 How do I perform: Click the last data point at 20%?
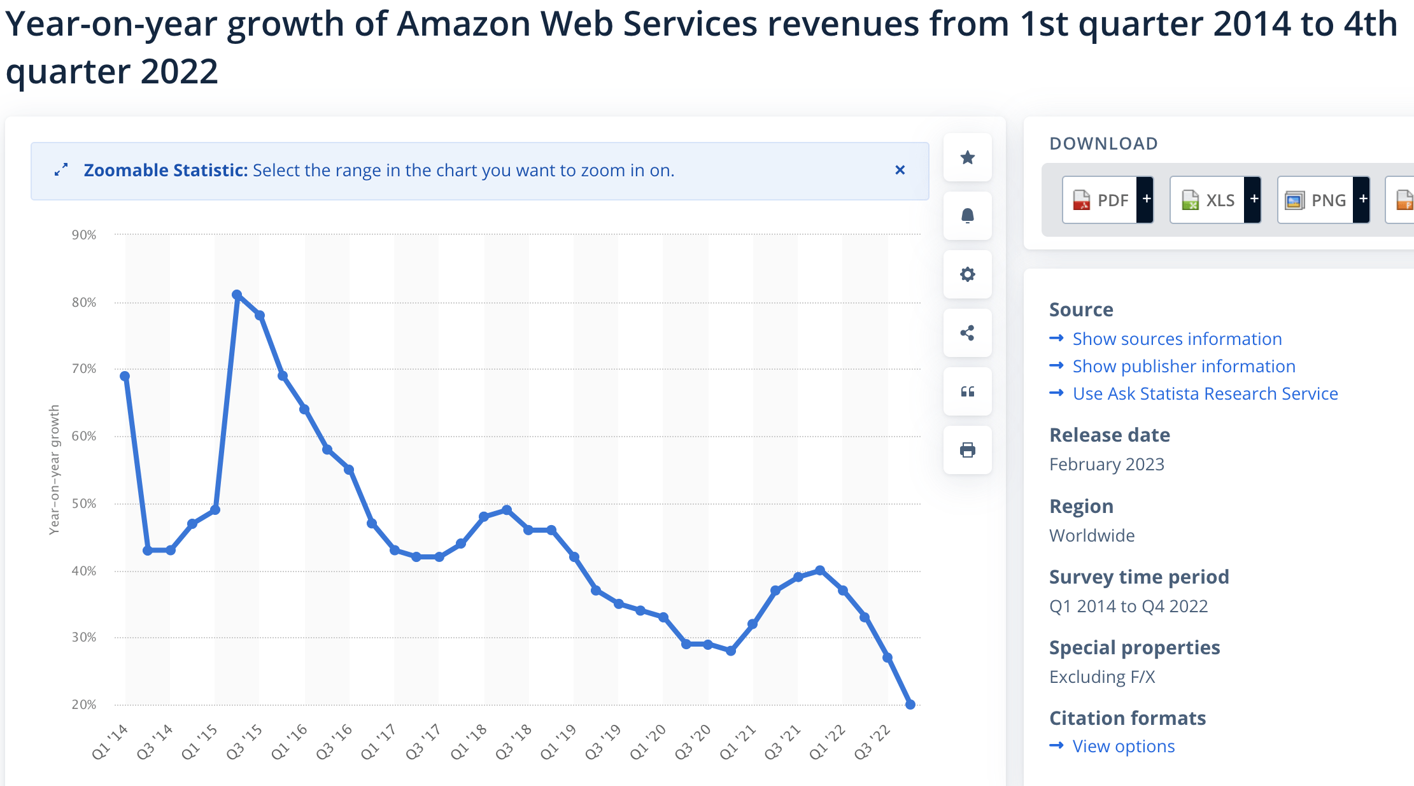click(x=910, y=705)
